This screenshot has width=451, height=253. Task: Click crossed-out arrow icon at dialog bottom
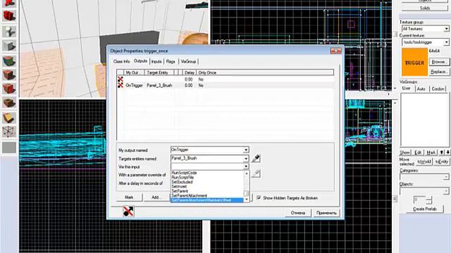pos(128,211)
